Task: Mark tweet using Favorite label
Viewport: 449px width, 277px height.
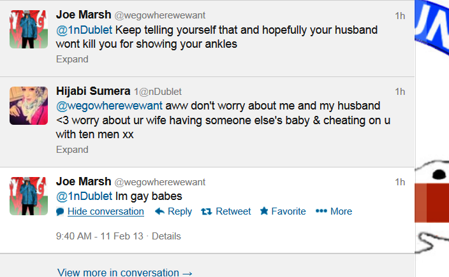Action: click(x=288, y=211)
